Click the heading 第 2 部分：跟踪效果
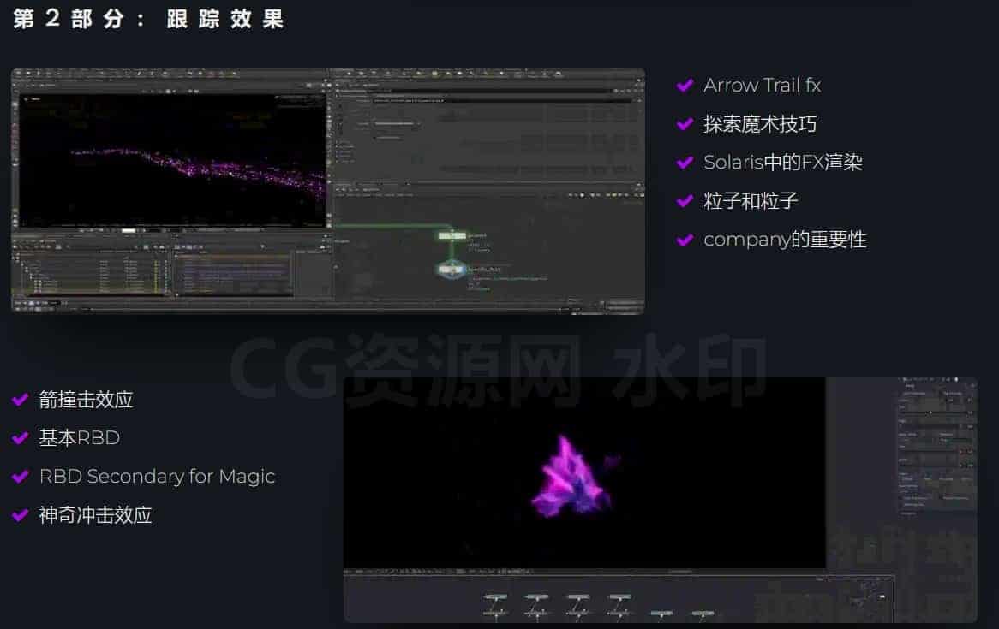The height and width of the screenshot is (629, 999). point(148,19)
